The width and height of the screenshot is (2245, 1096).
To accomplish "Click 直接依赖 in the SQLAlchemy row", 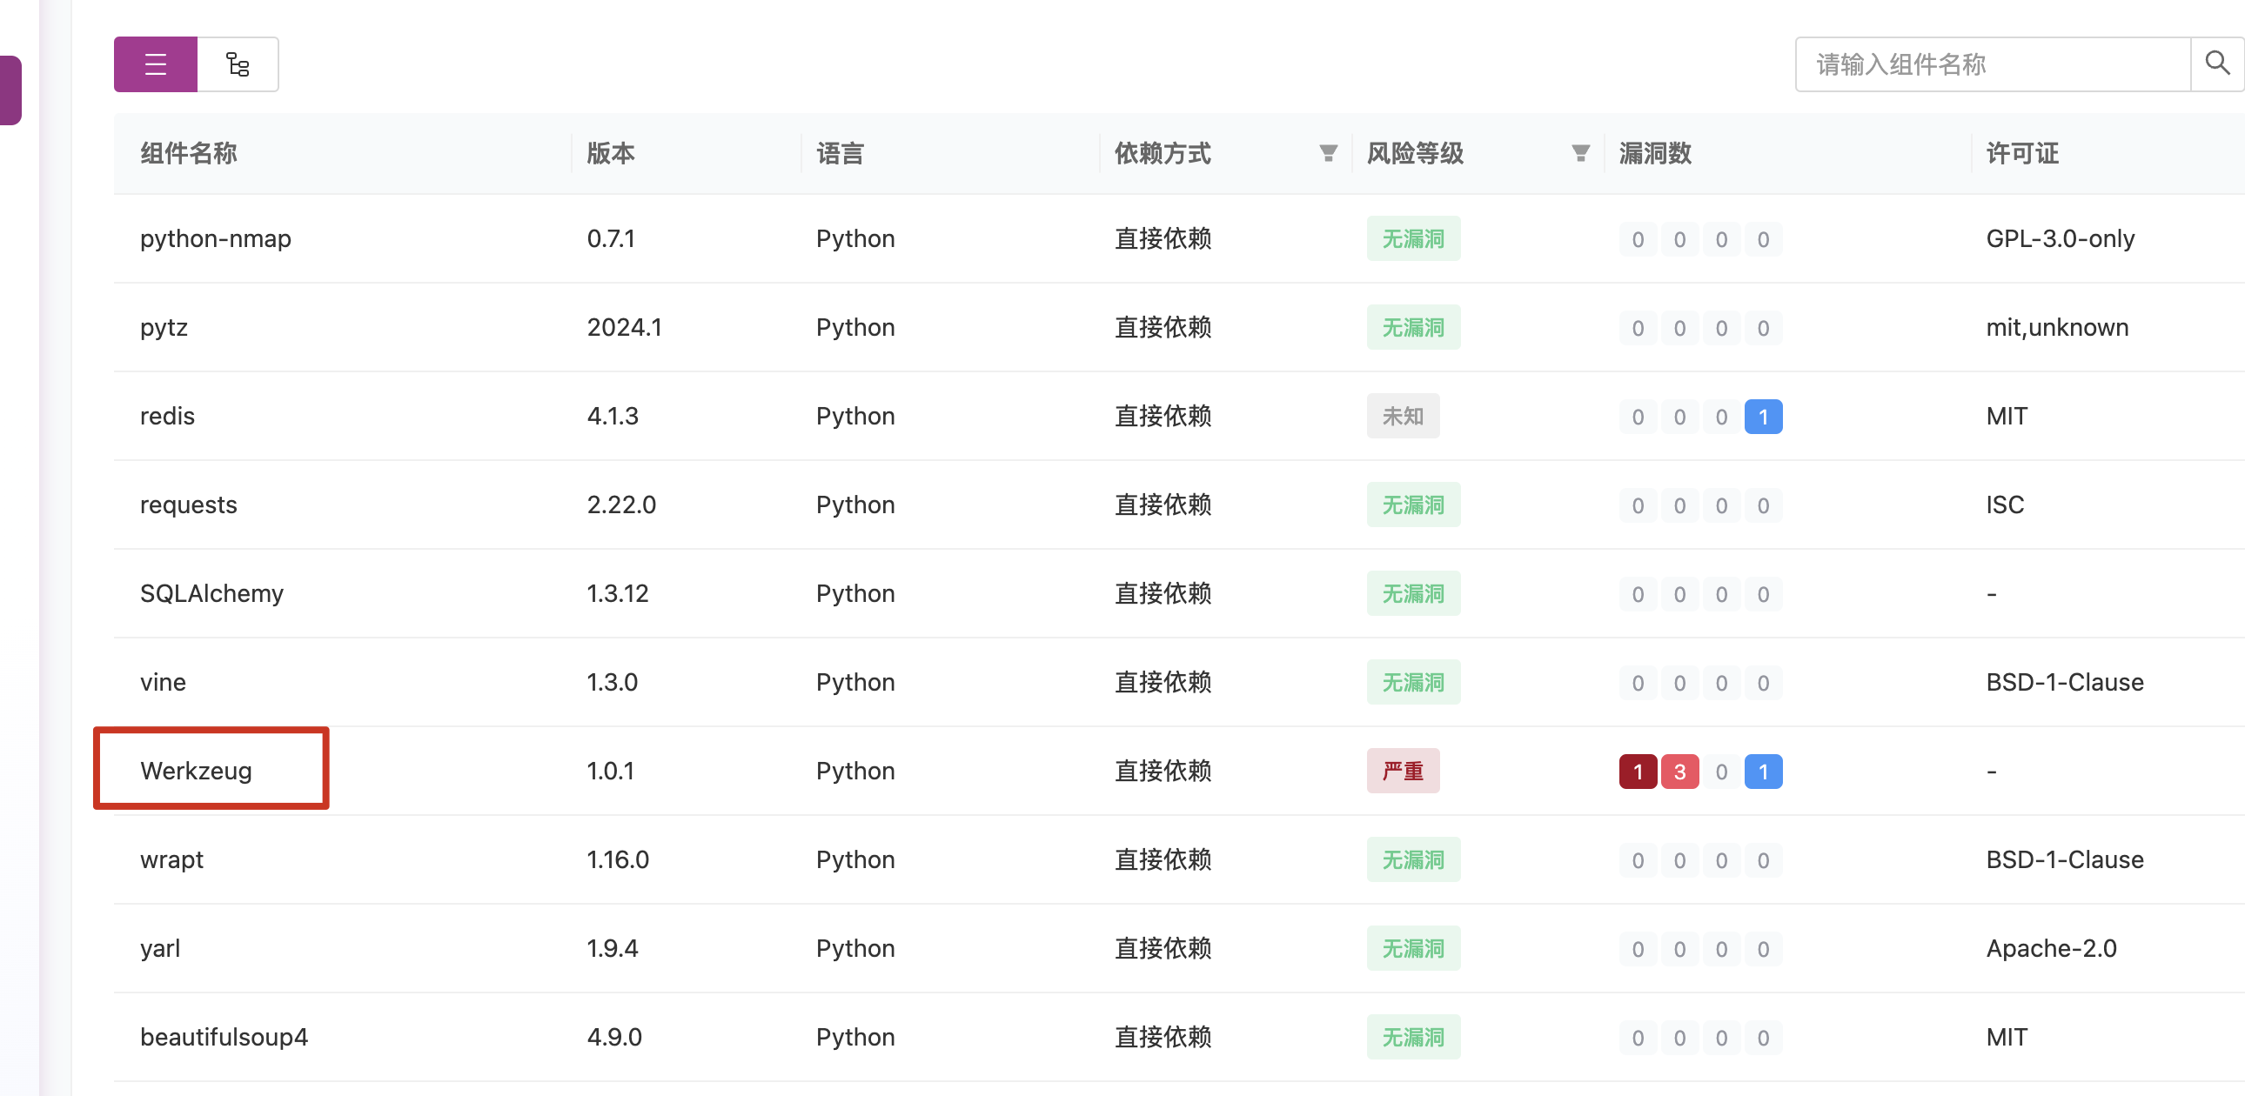I will [1163, 594].
